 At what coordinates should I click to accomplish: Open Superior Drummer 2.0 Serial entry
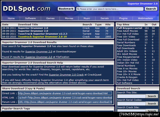33,31
